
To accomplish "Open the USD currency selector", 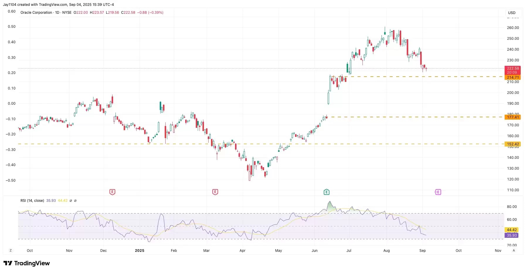I will pyautogui.click(x=512, y=13).
